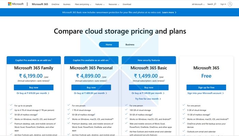Viewport: 239px width, 136px height.
Task: Expand the Features dropdown menu
Action: pos(100,4)
